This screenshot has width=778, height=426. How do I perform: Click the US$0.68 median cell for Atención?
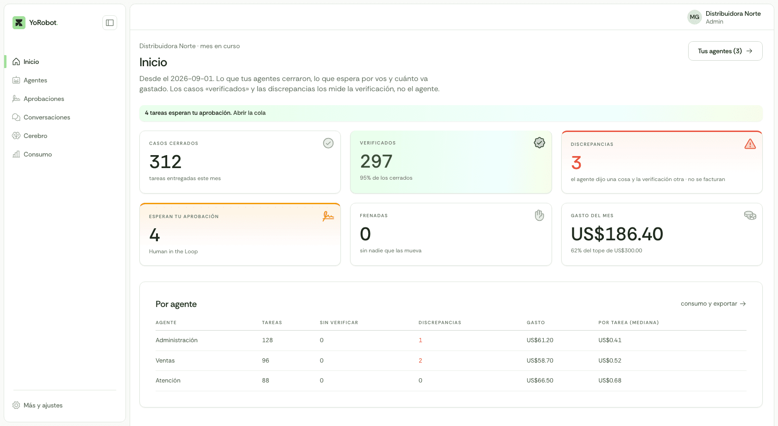pos(610,381)
